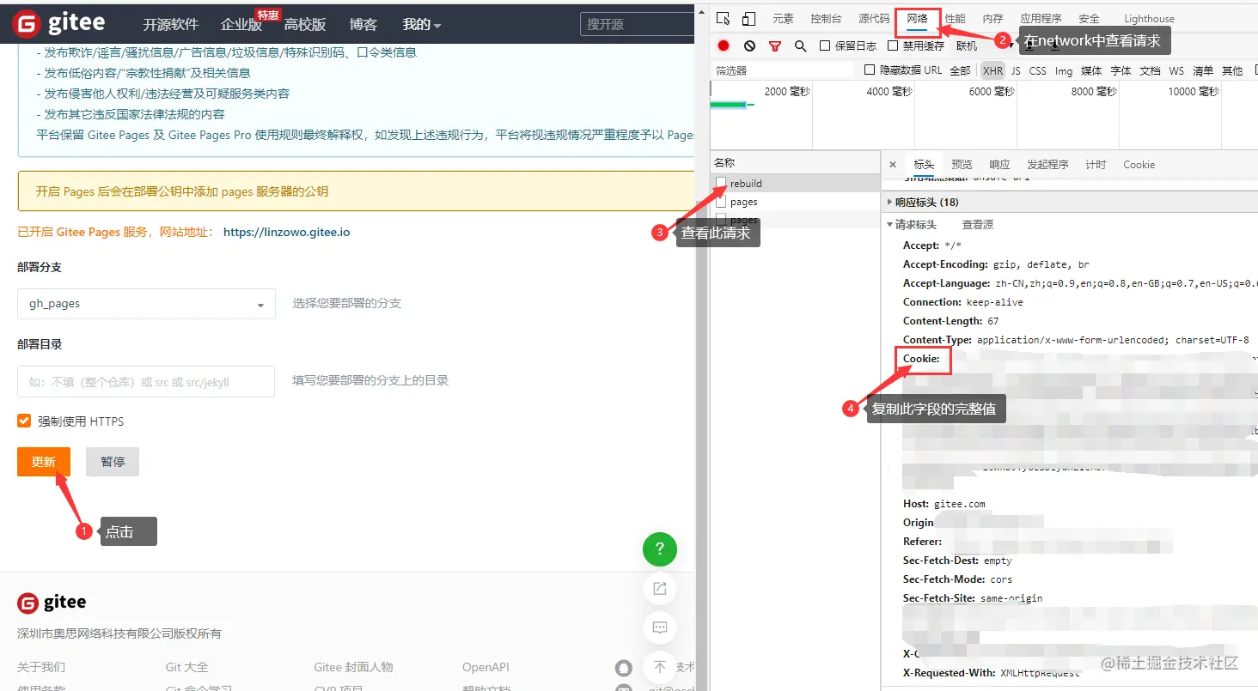This screenshot has width=1258, height=691.
Task: Click the OpenAPI footer link
Action: 485,667
